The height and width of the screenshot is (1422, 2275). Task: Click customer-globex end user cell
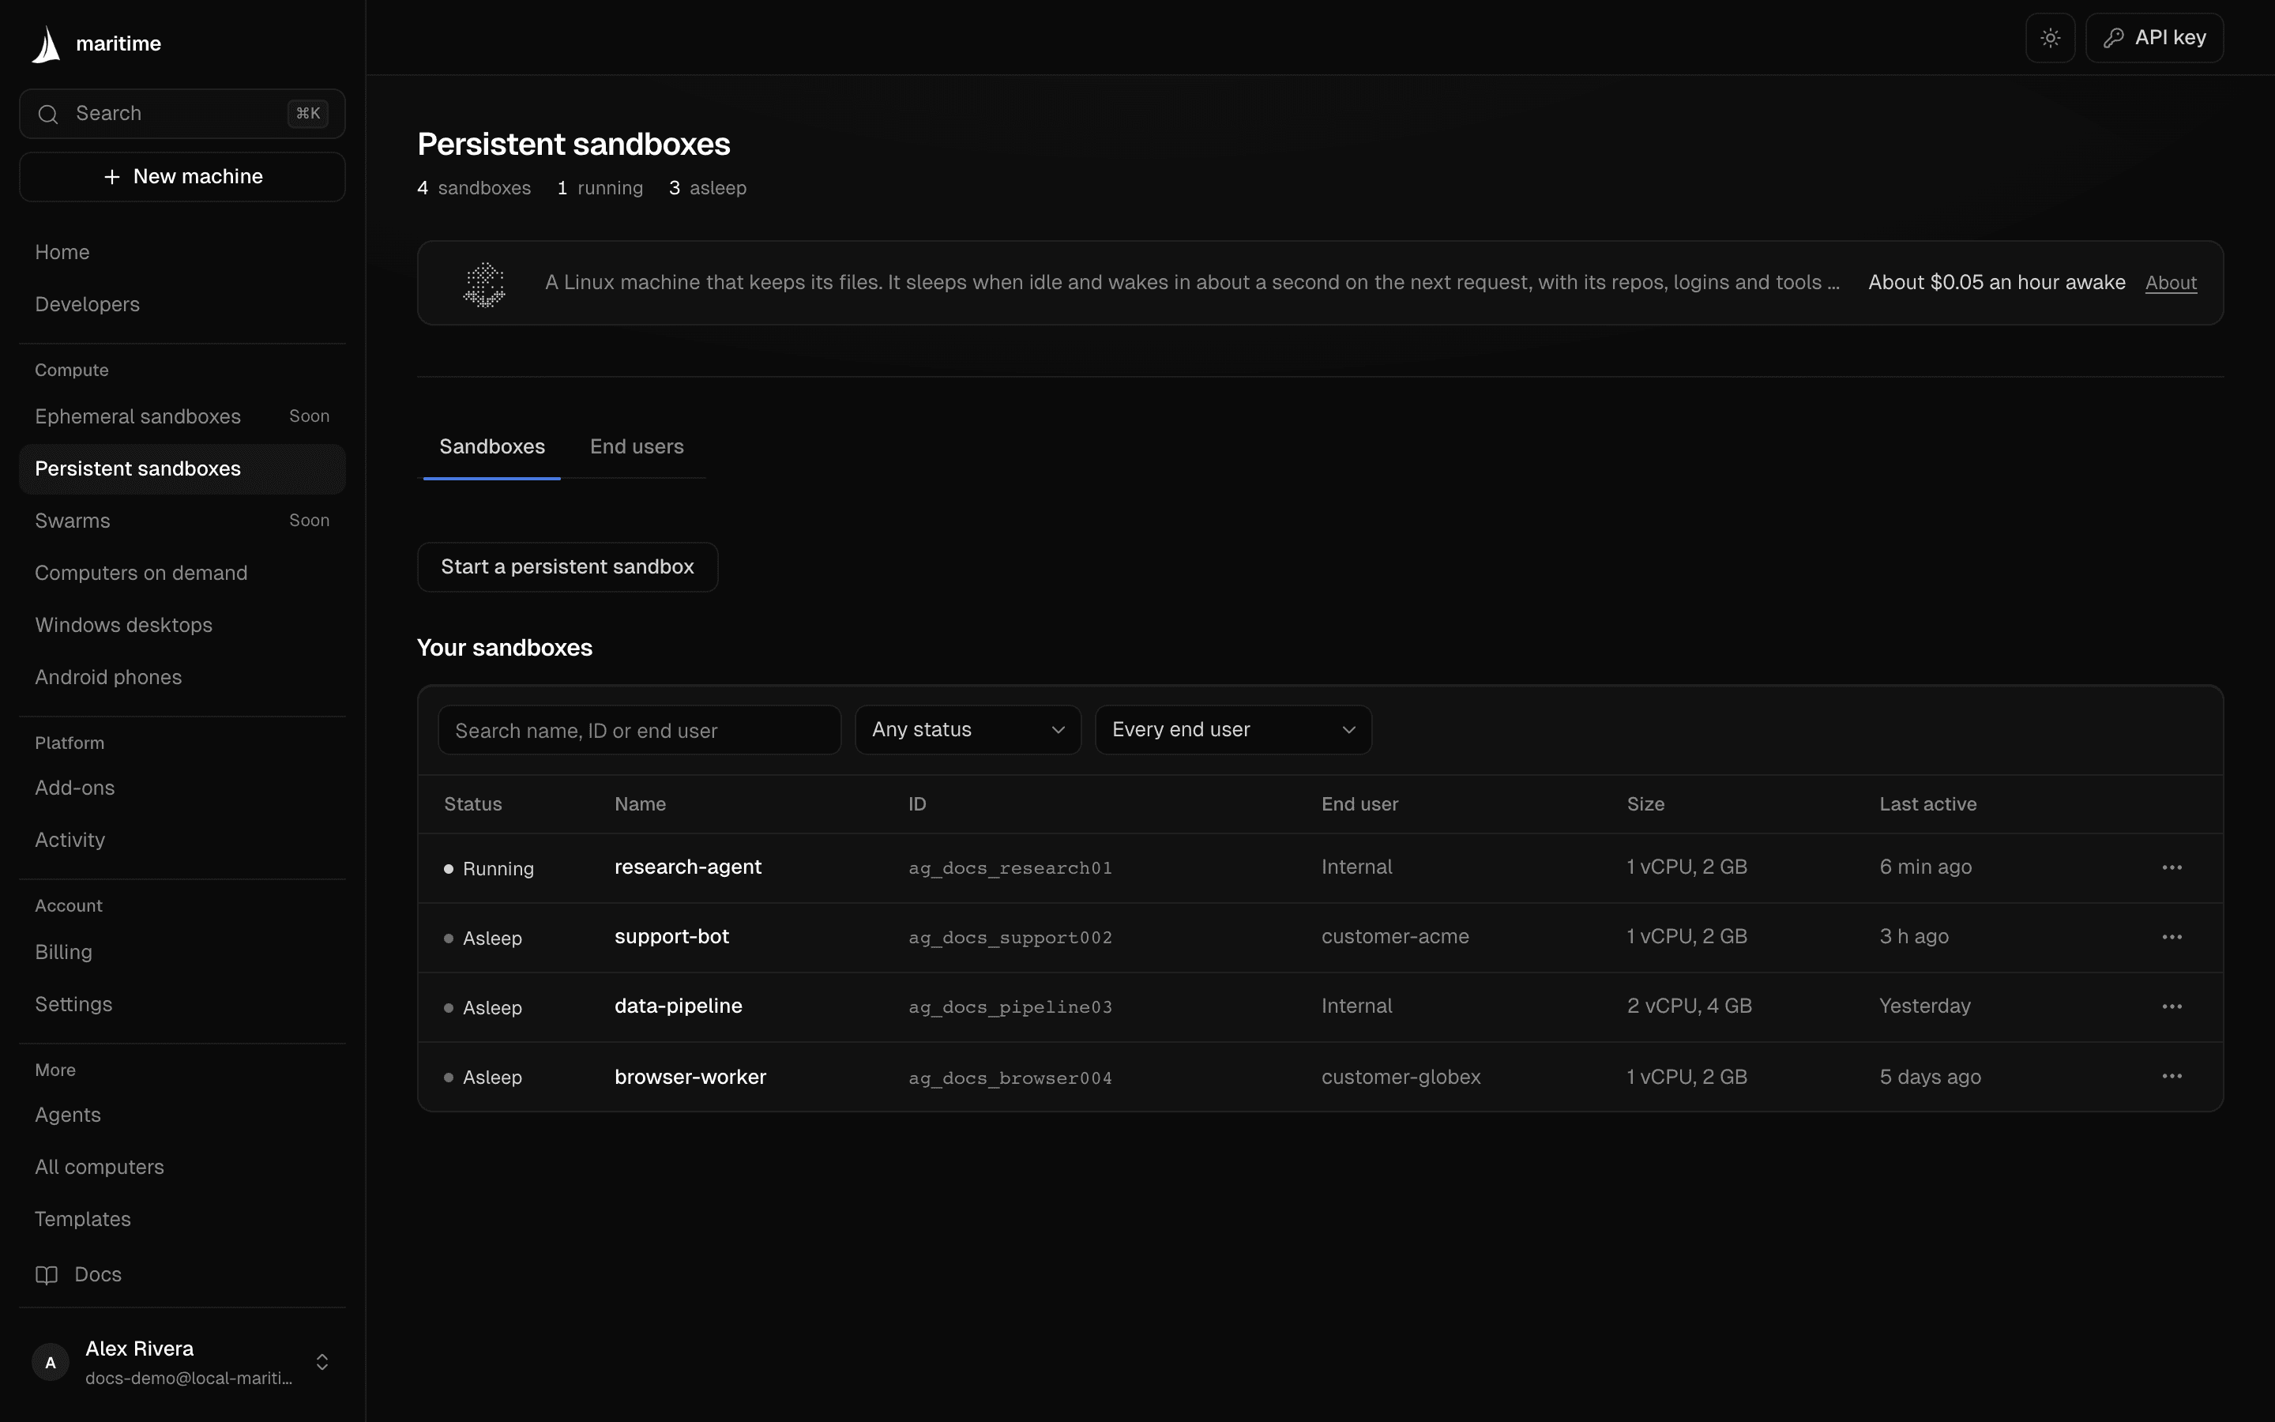(x=1401, y=1077)
